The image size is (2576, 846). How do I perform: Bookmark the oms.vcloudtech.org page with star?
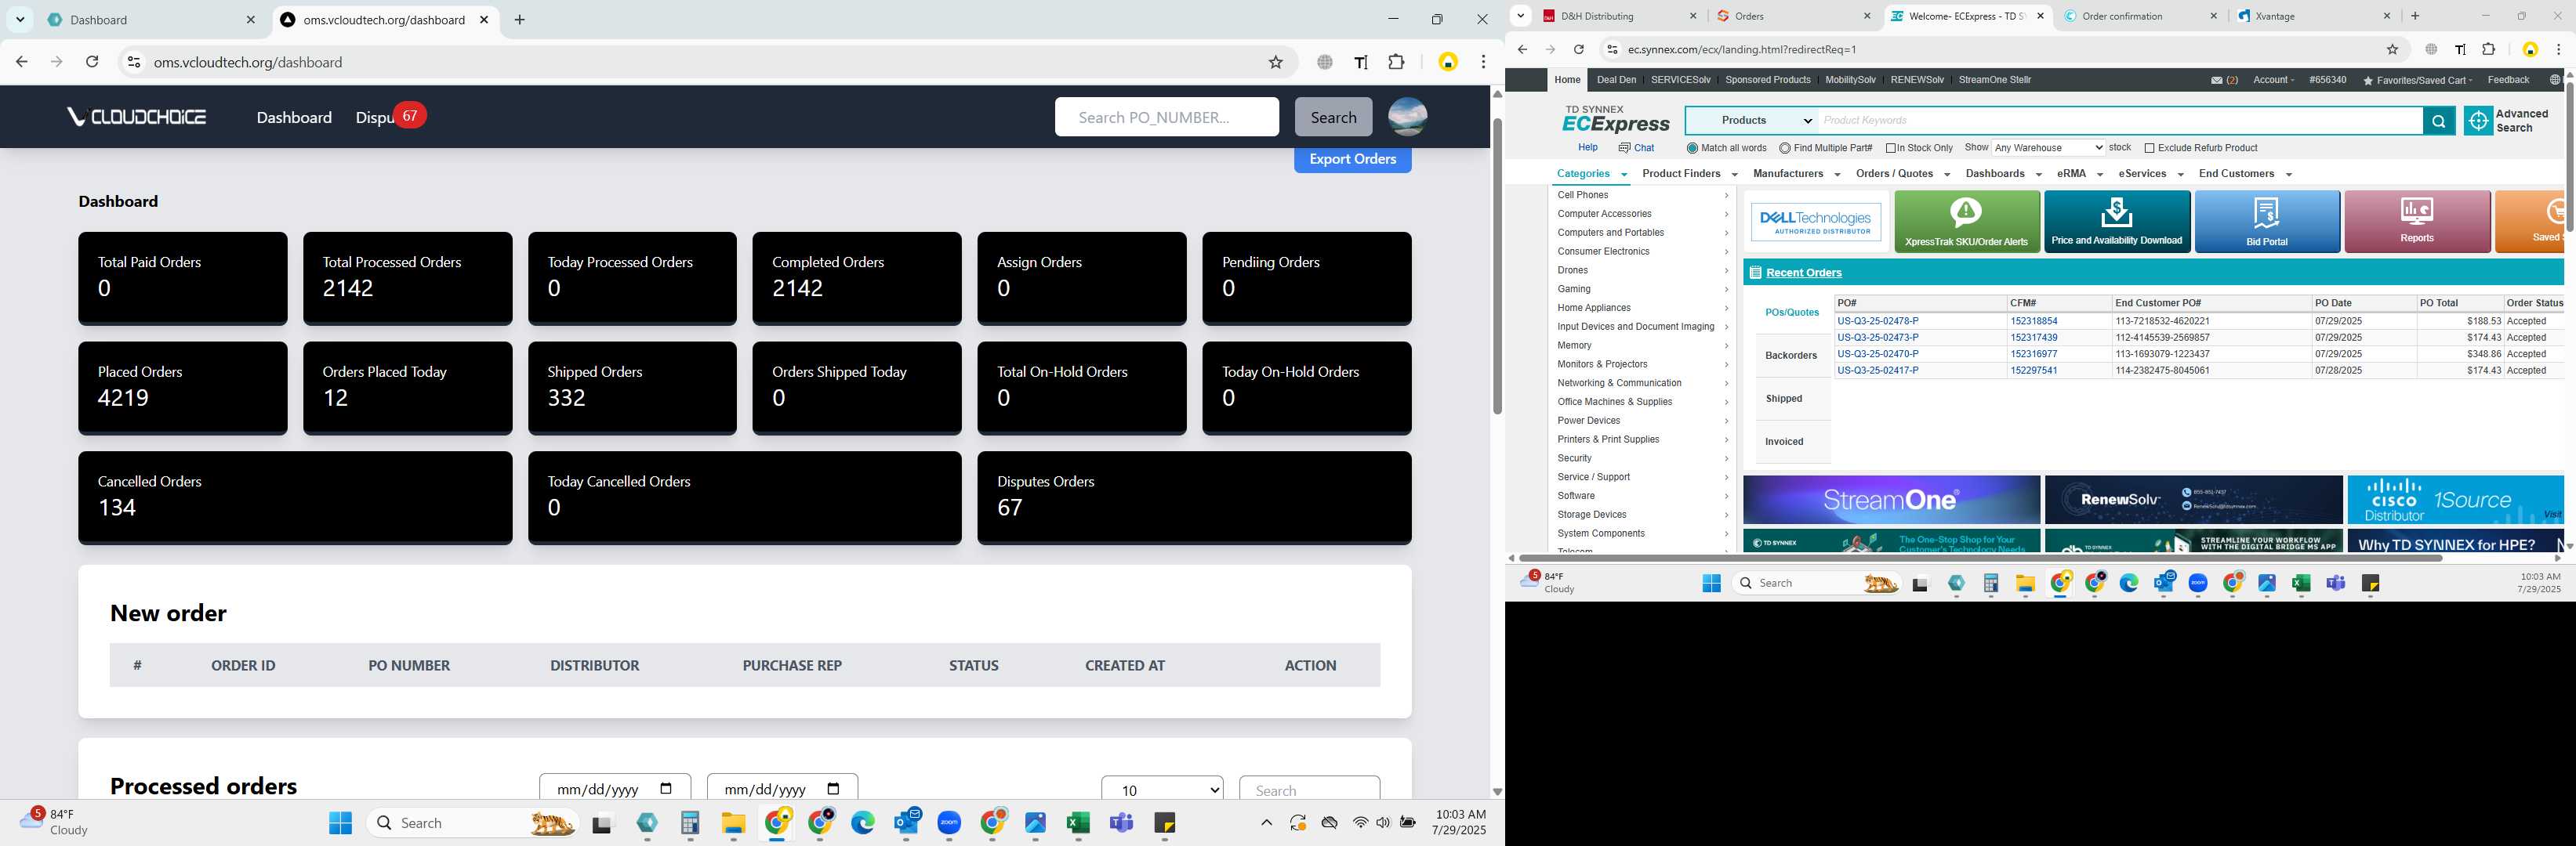click(x=1275, y=62)
